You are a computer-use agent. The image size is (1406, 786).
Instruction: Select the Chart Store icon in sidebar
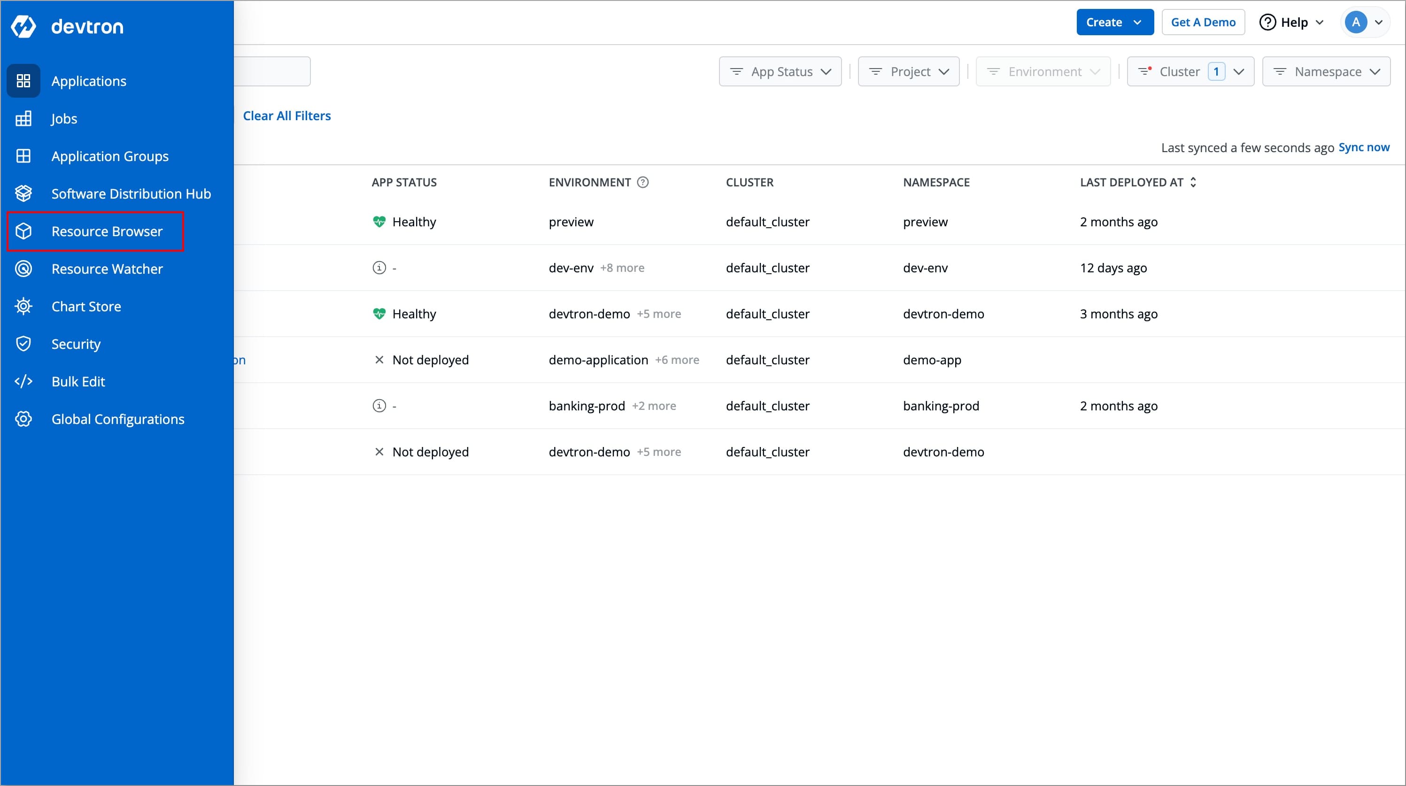[23, 306]
